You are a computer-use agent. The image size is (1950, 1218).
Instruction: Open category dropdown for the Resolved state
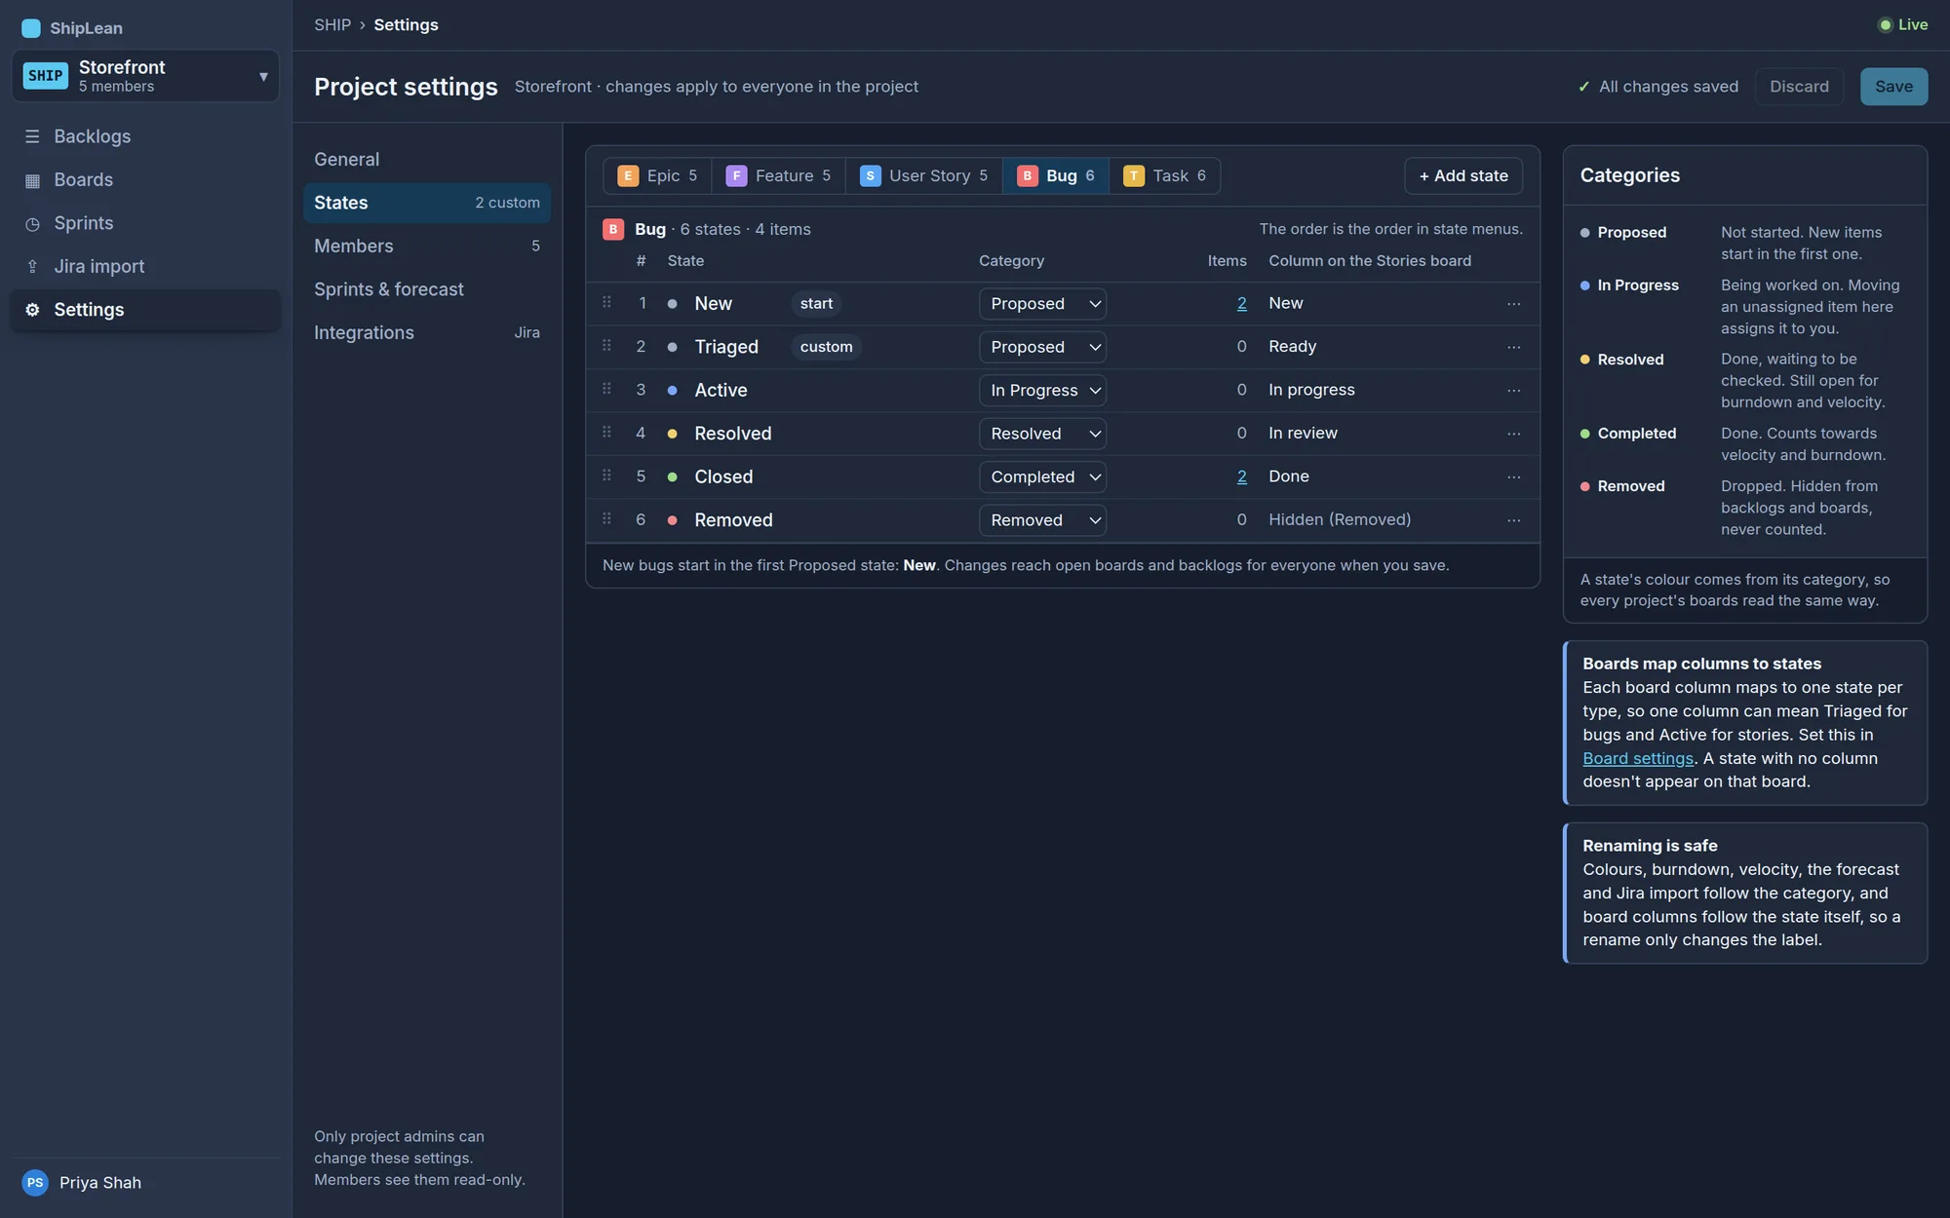coord(1042,434)
